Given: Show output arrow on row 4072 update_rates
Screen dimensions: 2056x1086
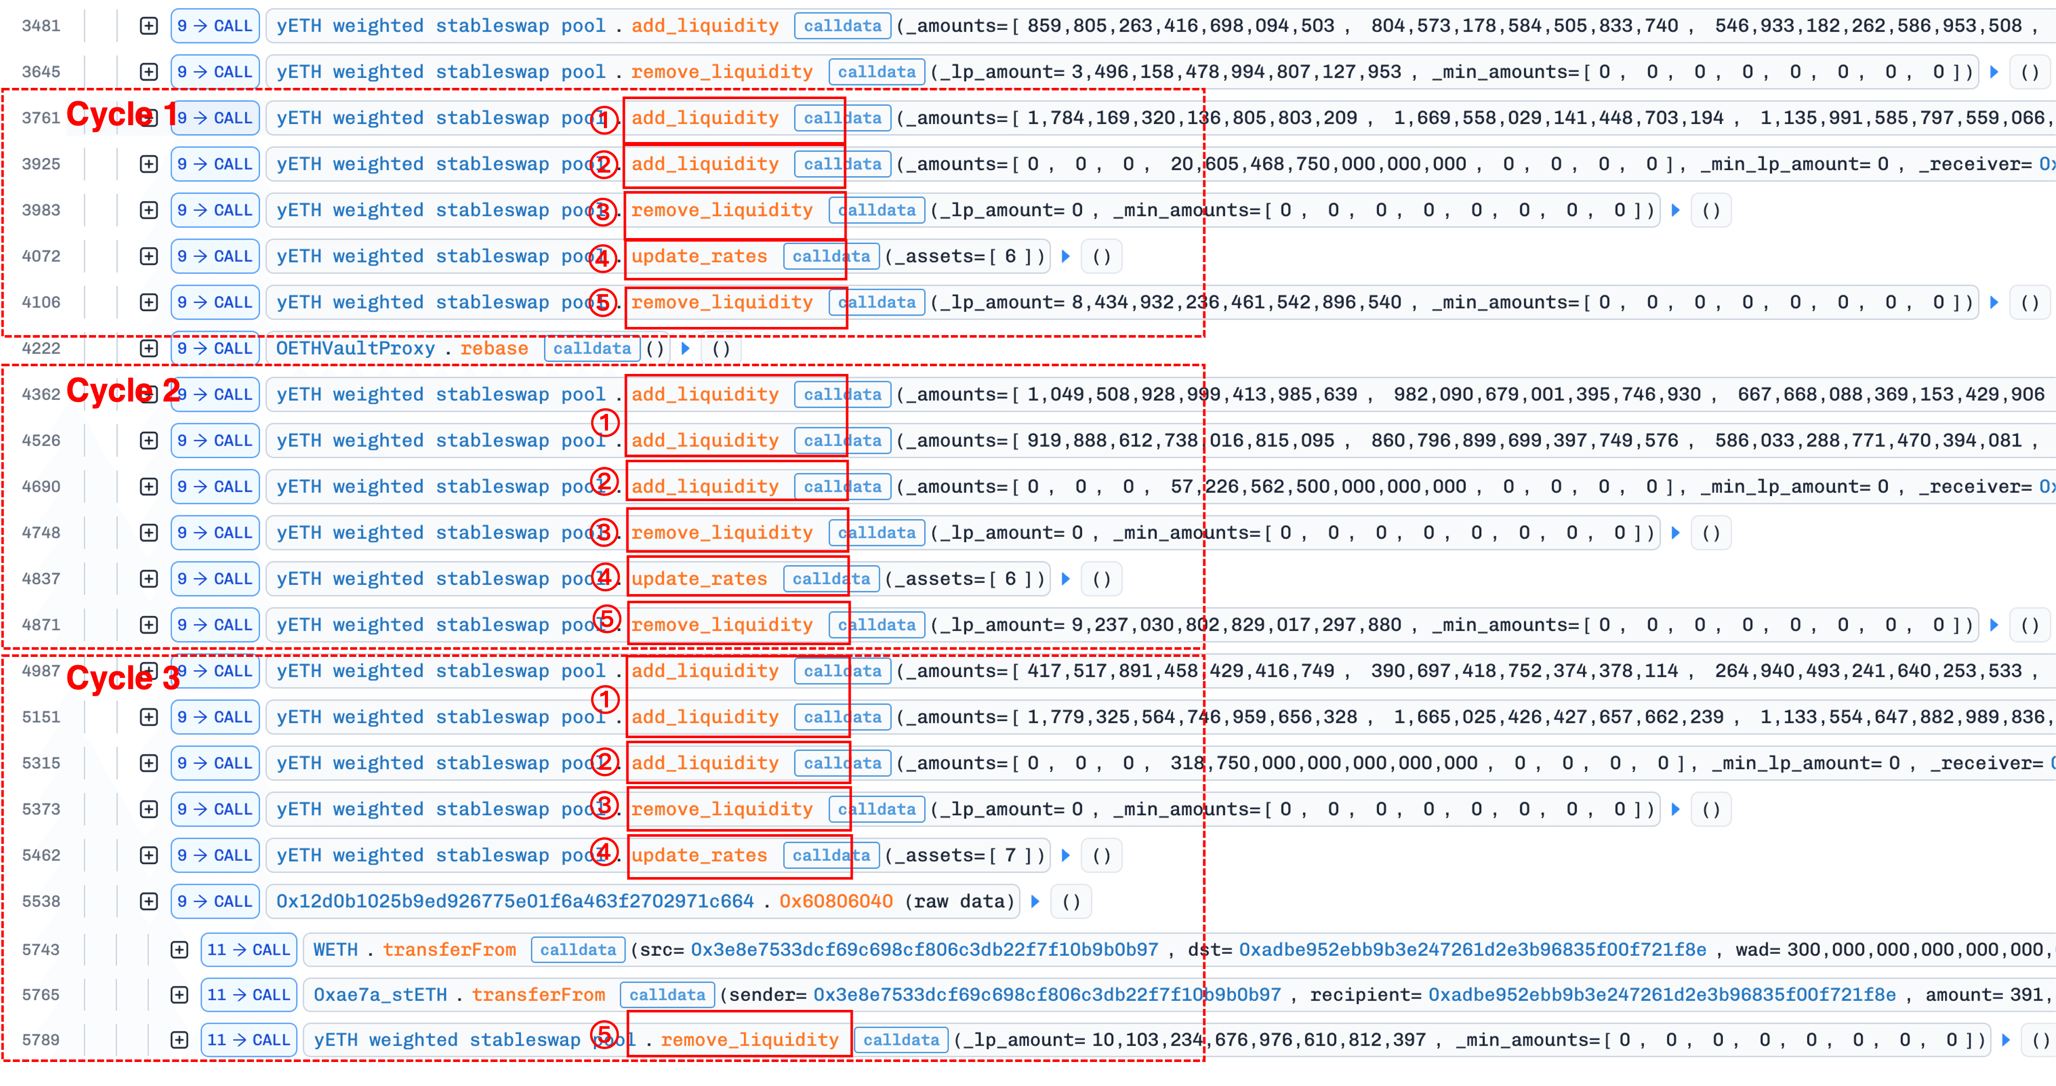Looking at the screenshot, I should tap(1065, 256).
